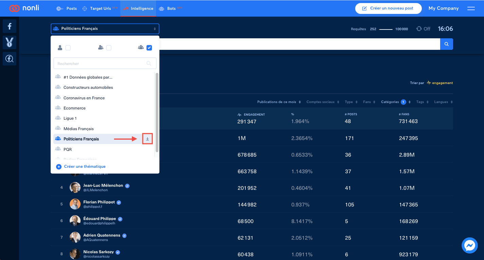Open the Messenger chat bubble
Screen dimensions: 484x260
point(470,245)
